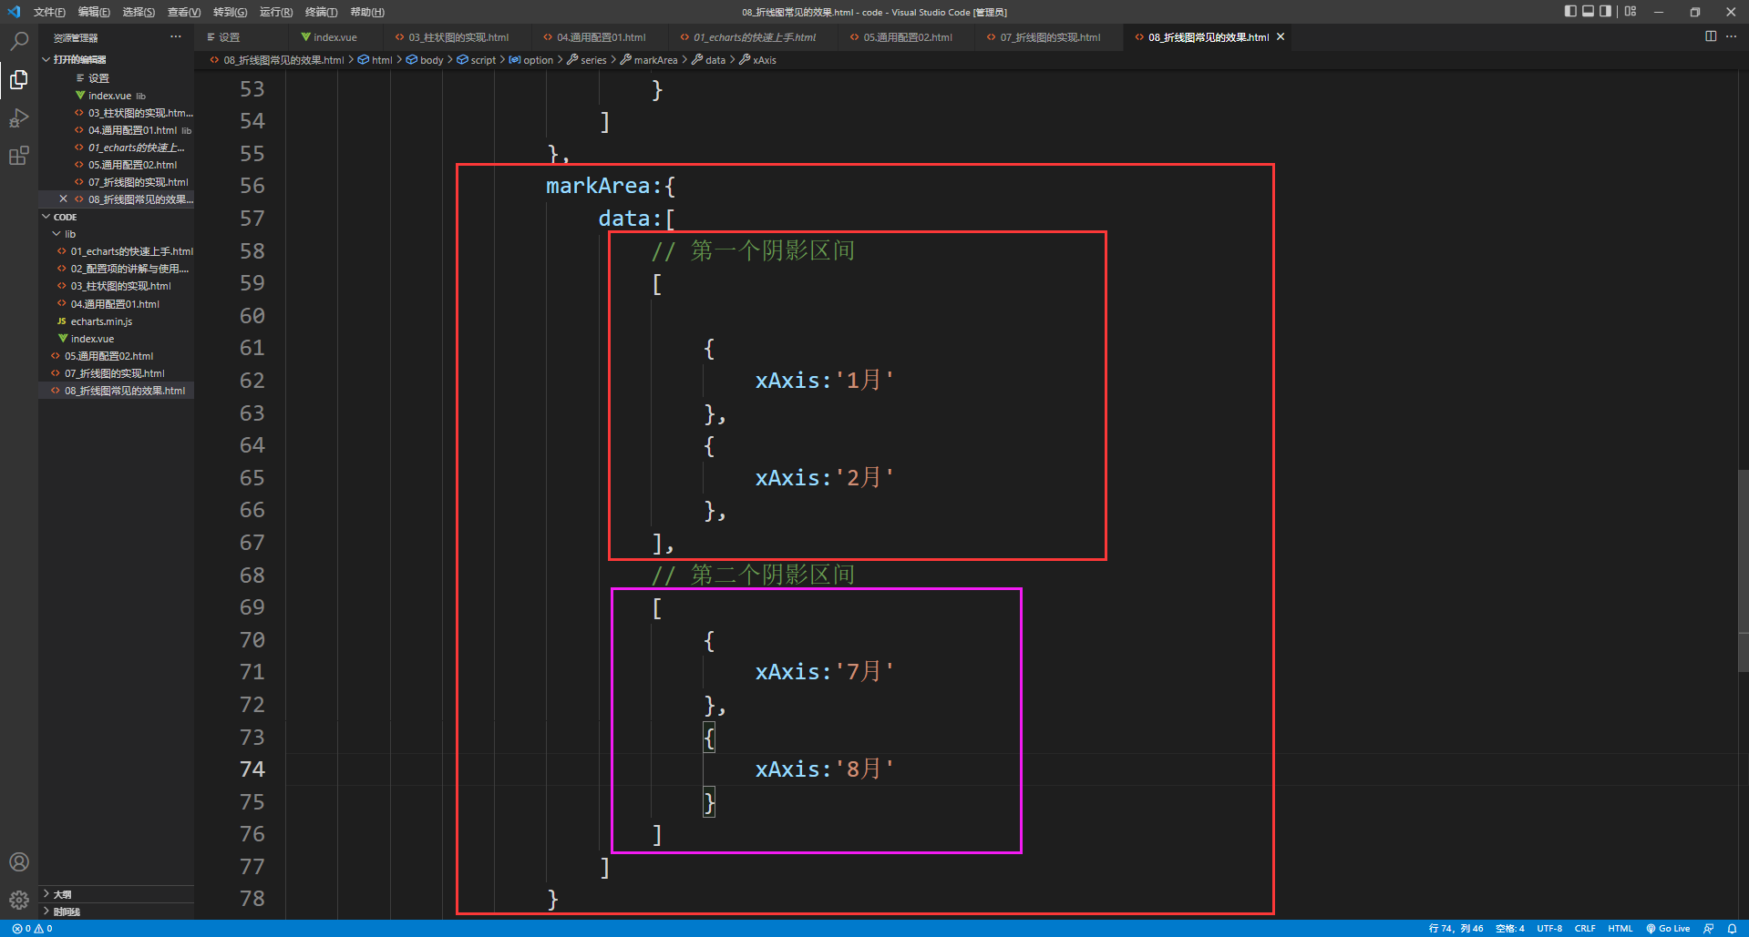Close the 08_折线图常见的效果.html tab

1281,37
